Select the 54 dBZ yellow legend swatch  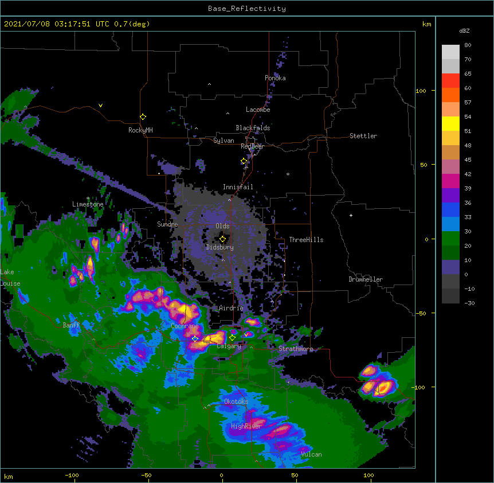click(450, 123)
